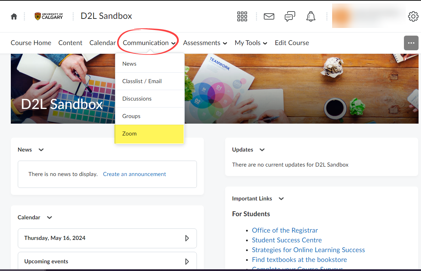This screenshot has width=421, height=271.
Task: Open the subscription alerts chat icon
Action: [x=290, y=16]
